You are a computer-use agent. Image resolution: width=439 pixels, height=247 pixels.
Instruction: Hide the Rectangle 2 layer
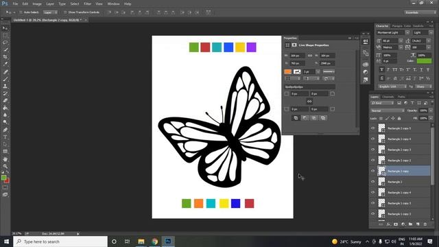(372, 182)
